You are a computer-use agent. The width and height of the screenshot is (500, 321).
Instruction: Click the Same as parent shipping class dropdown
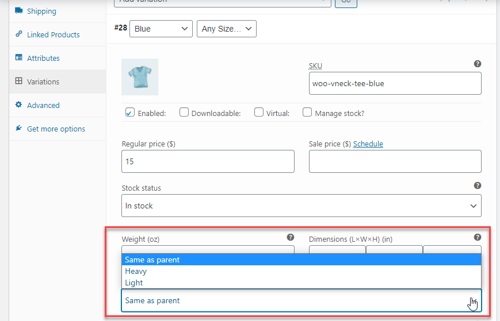(x=301, y=301)
